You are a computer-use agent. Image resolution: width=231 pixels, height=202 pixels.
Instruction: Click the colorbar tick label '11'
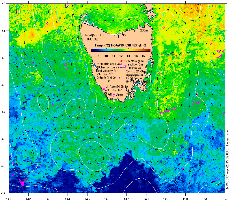pyautogui.click(x=113, y=56)
